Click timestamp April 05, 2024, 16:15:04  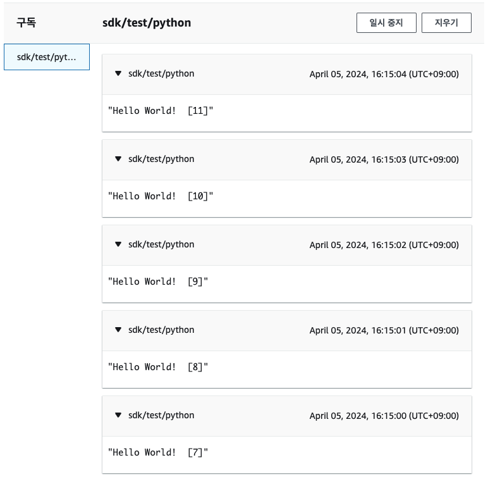pos(384,74)
